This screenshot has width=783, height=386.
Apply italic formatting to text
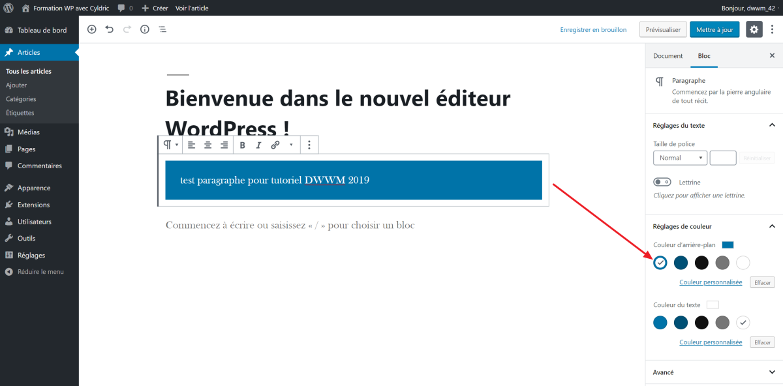click(x=259, y=145)
